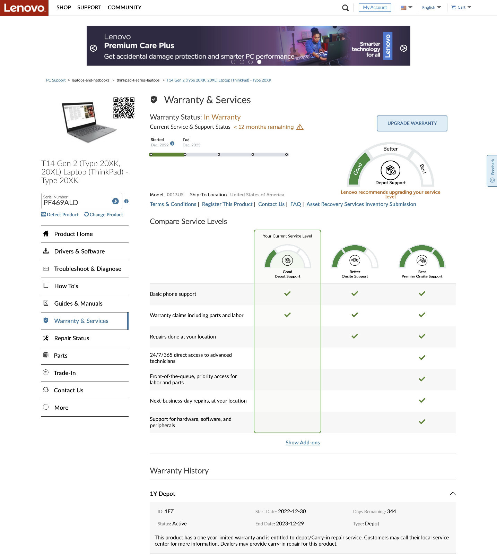Click the Premium Care Plus banner
Viewport: 497px width, 555px height.
coord(248,46)
